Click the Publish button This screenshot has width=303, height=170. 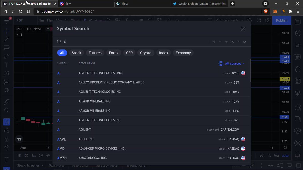coord(282,20)
